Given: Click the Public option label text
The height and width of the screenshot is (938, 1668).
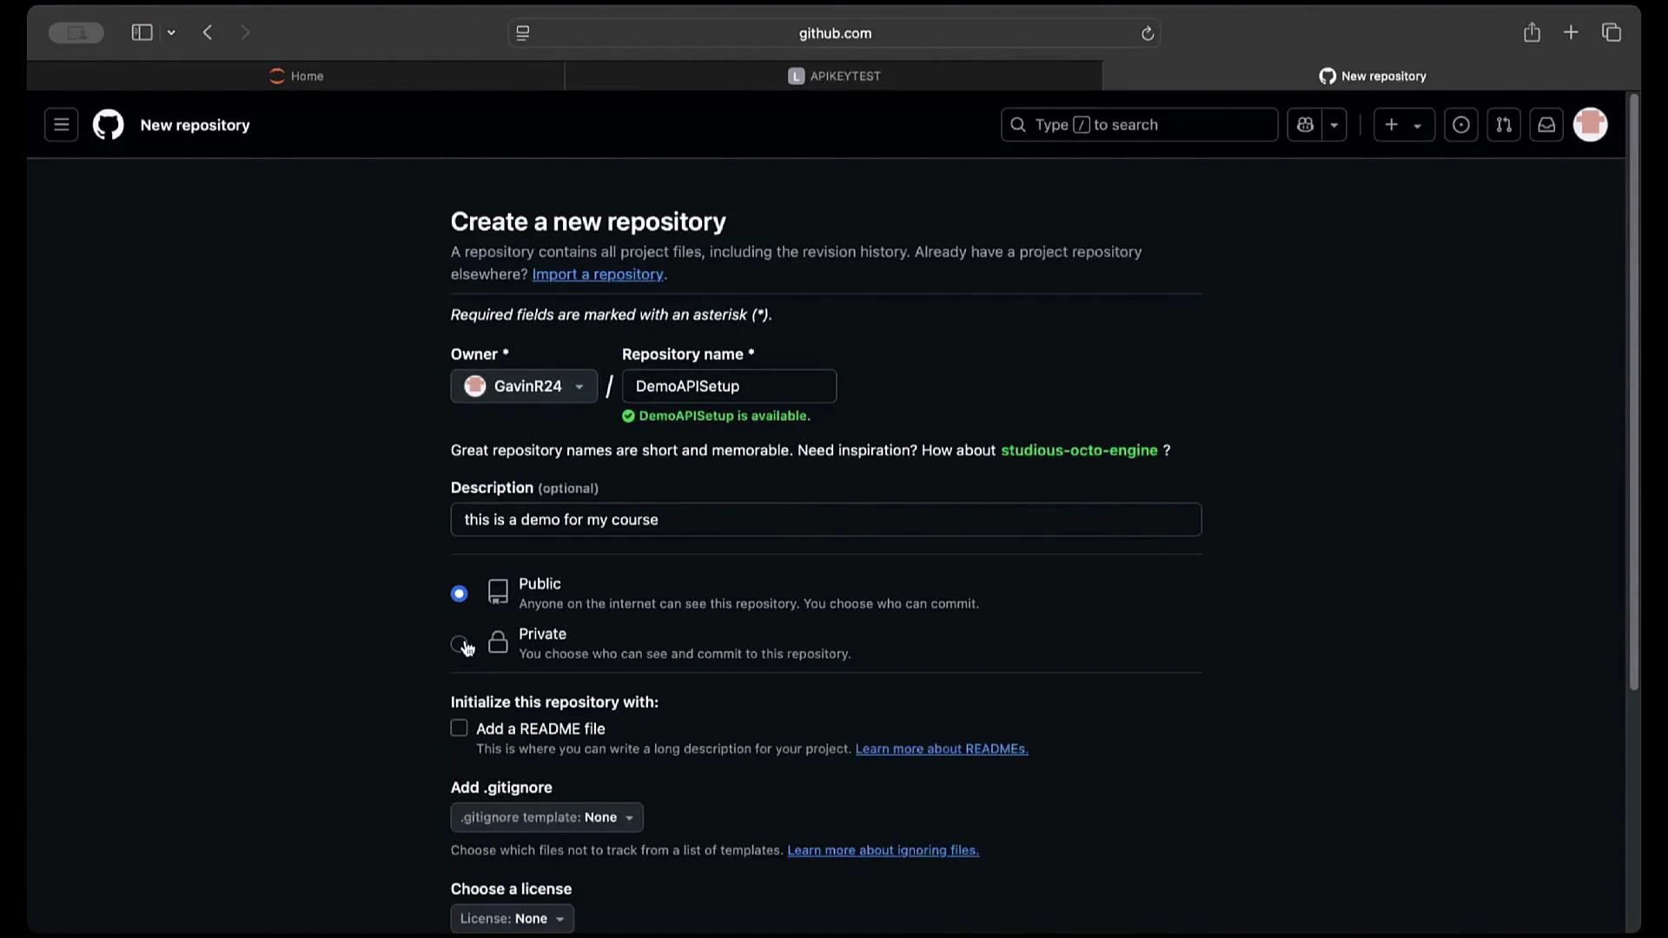Looking at the screenshot, I should pyautogui.click(x=539, y=584).
